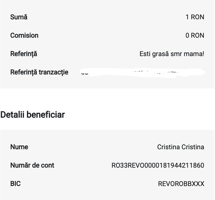
Task: Click the Sumă label
Action: (19, 17)
